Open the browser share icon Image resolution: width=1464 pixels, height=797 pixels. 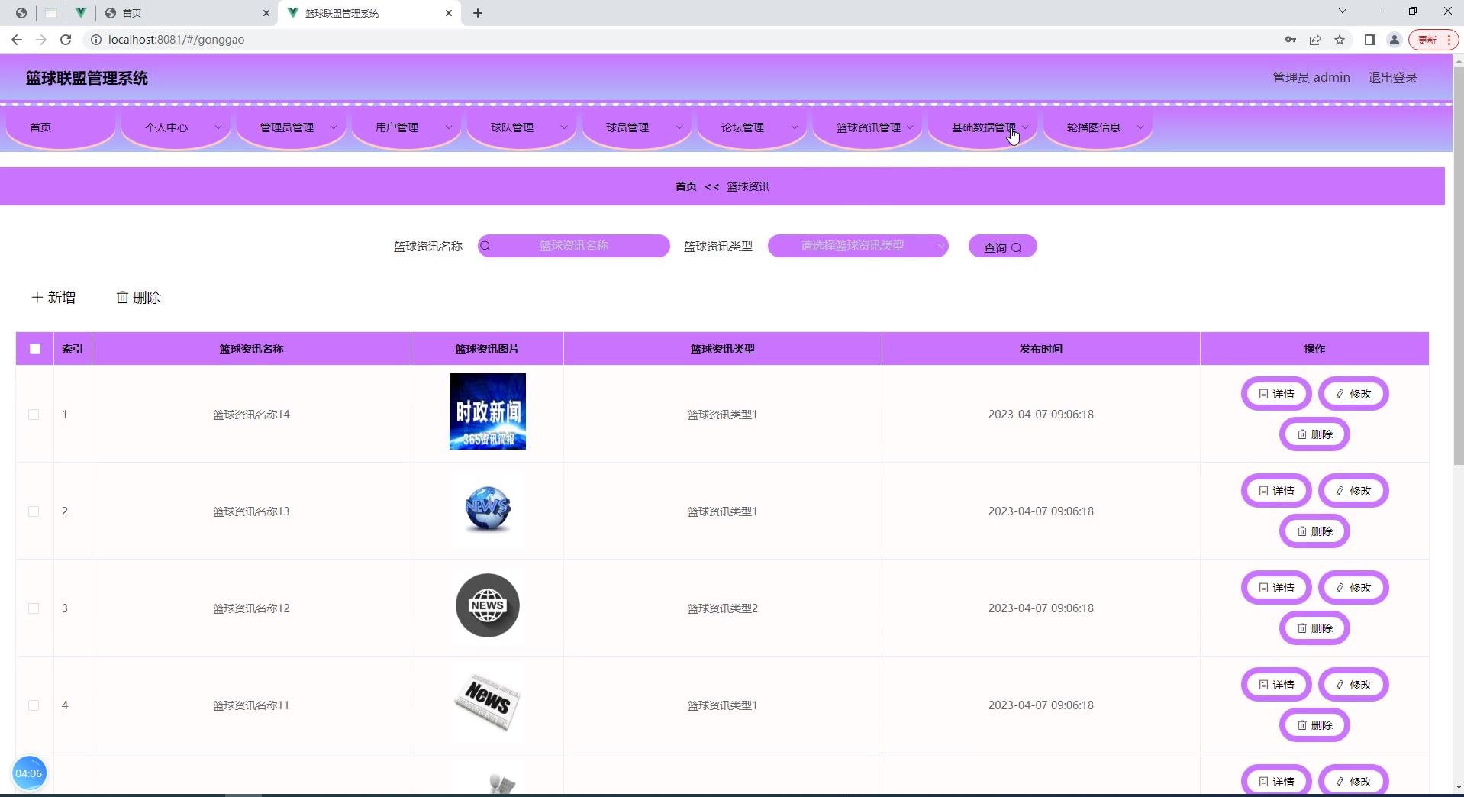[1315, 40]
